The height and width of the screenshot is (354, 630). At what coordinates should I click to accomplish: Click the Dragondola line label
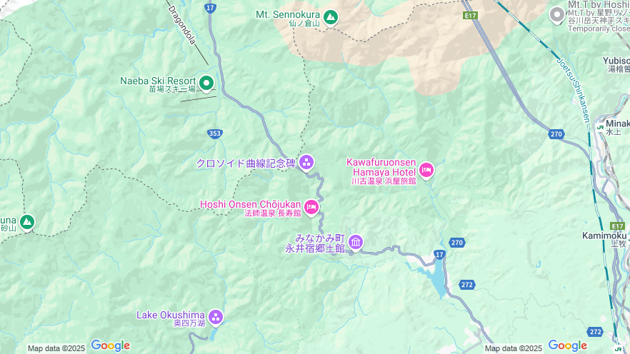point(181,25)
